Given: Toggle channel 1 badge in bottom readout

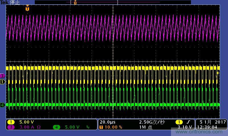Looking at the screenshot, I should pyautogui.click(x=11, y=122).
